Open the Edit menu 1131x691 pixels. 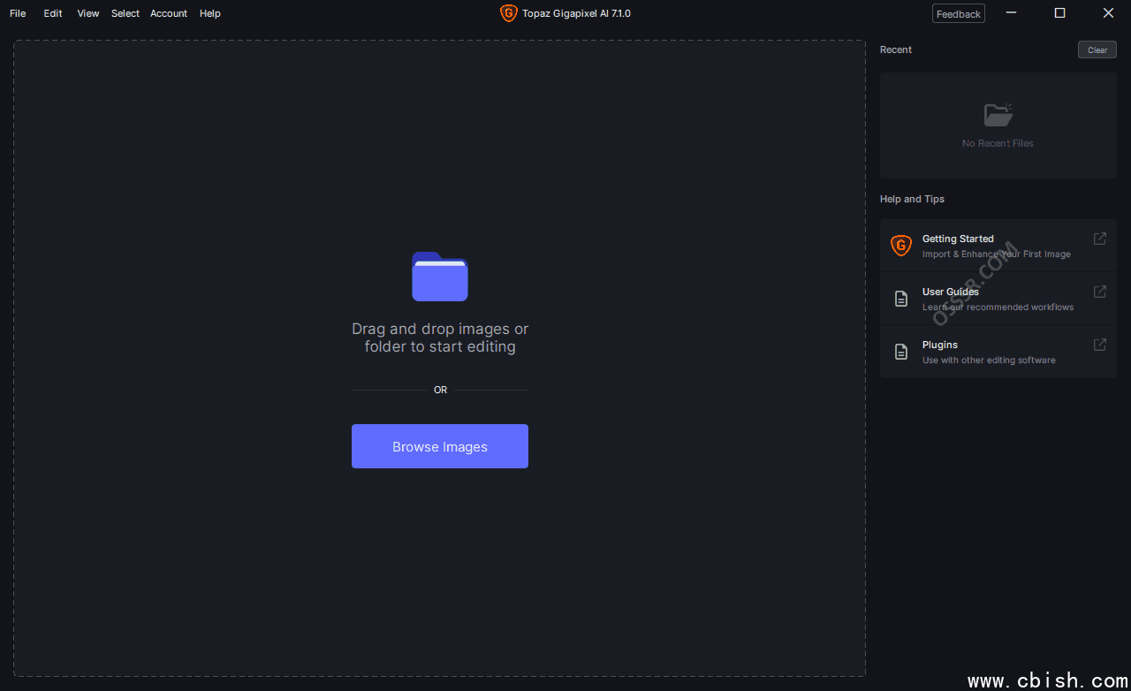click(x=53, y=13)
